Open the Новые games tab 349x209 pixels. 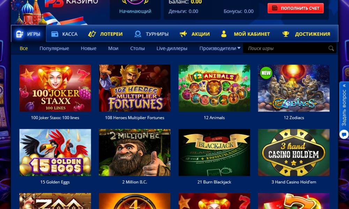89,48
